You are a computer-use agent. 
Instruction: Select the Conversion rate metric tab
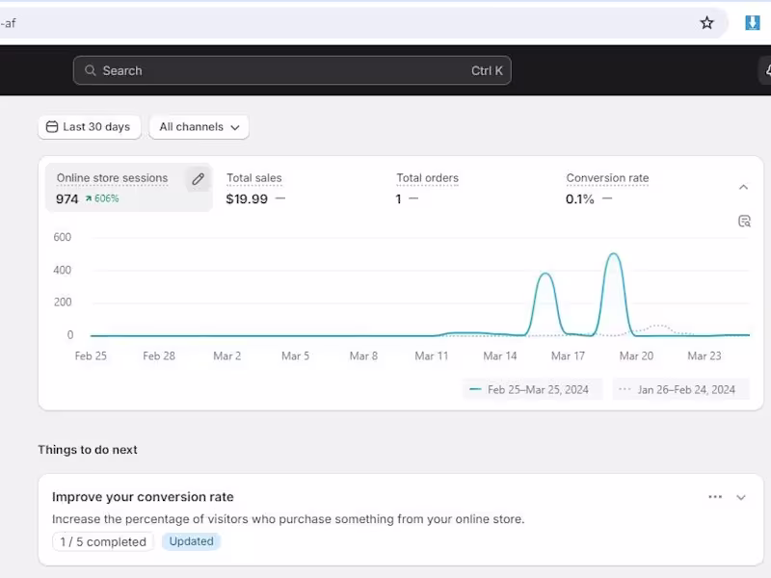point(607,188)
